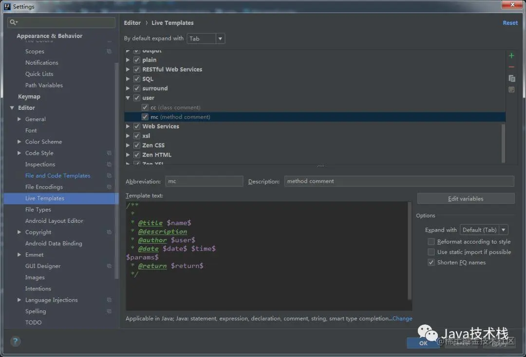The image size is (526, 357).
Task: Select Path Variables settings entry
Action: [x=44, y=85]
